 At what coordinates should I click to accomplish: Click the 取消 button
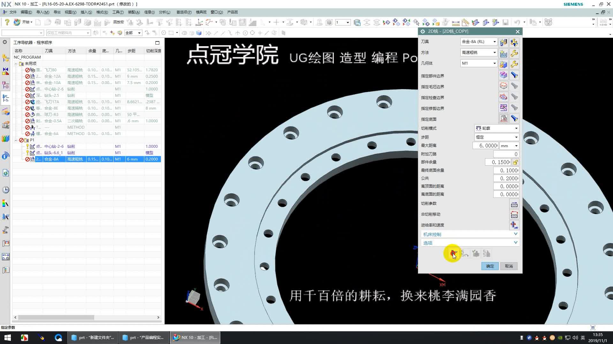tap(509, 266)
